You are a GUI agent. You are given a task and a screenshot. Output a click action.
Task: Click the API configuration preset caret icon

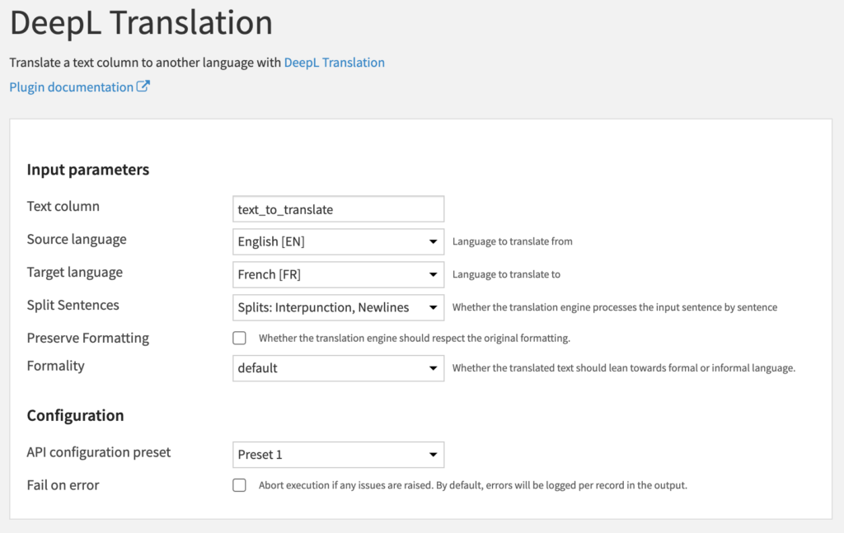[433, 455]
